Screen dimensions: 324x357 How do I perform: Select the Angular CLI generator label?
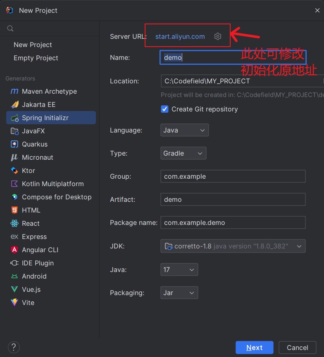(40, 250)
